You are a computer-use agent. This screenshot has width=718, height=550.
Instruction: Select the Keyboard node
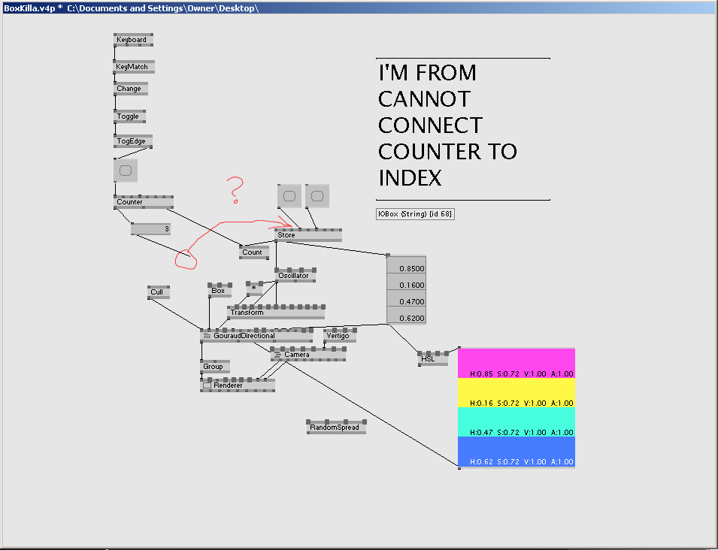point(133,40)
